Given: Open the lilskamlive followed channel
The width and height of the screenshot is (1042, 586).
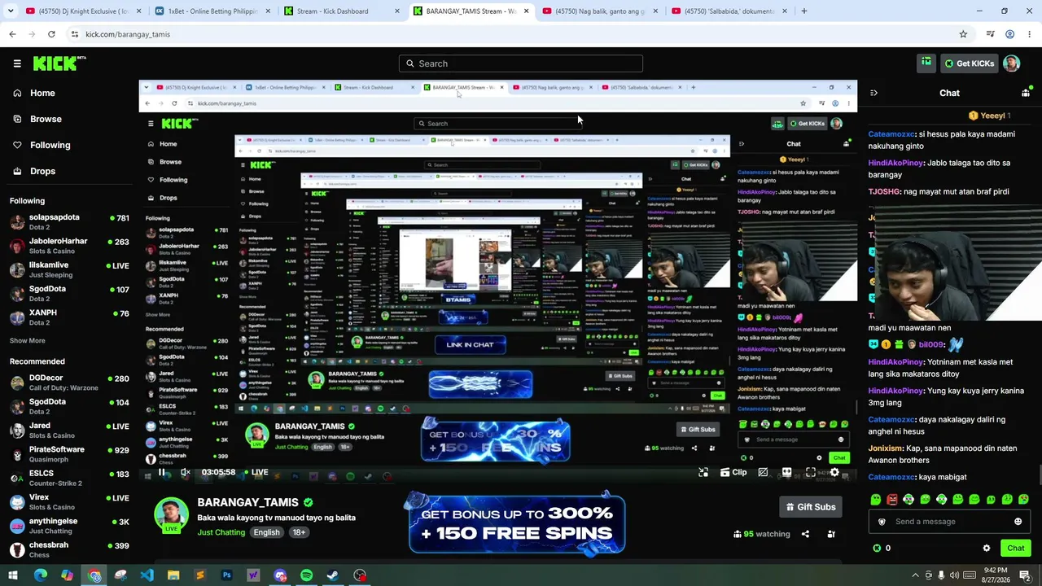Looking at the screenshot, I should tap(69, 269).
